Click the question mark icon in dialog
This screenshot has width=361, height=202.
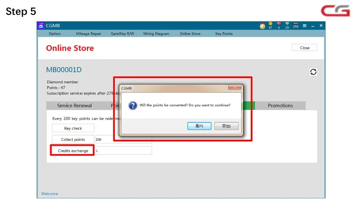click(132, 105)
